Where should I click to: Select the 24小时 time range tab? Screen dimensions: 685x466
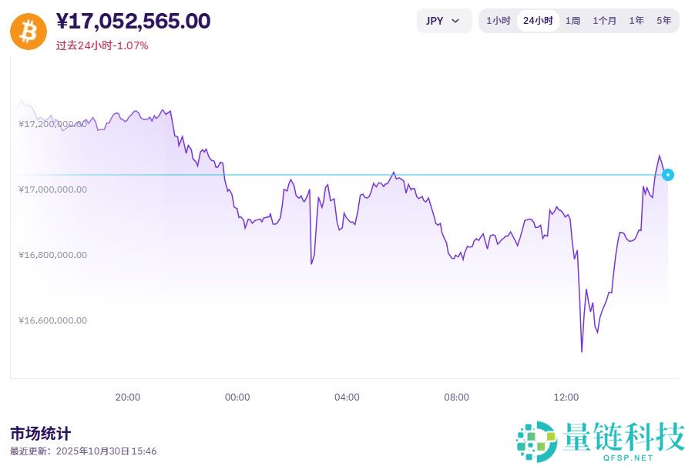tap(538, 21)
